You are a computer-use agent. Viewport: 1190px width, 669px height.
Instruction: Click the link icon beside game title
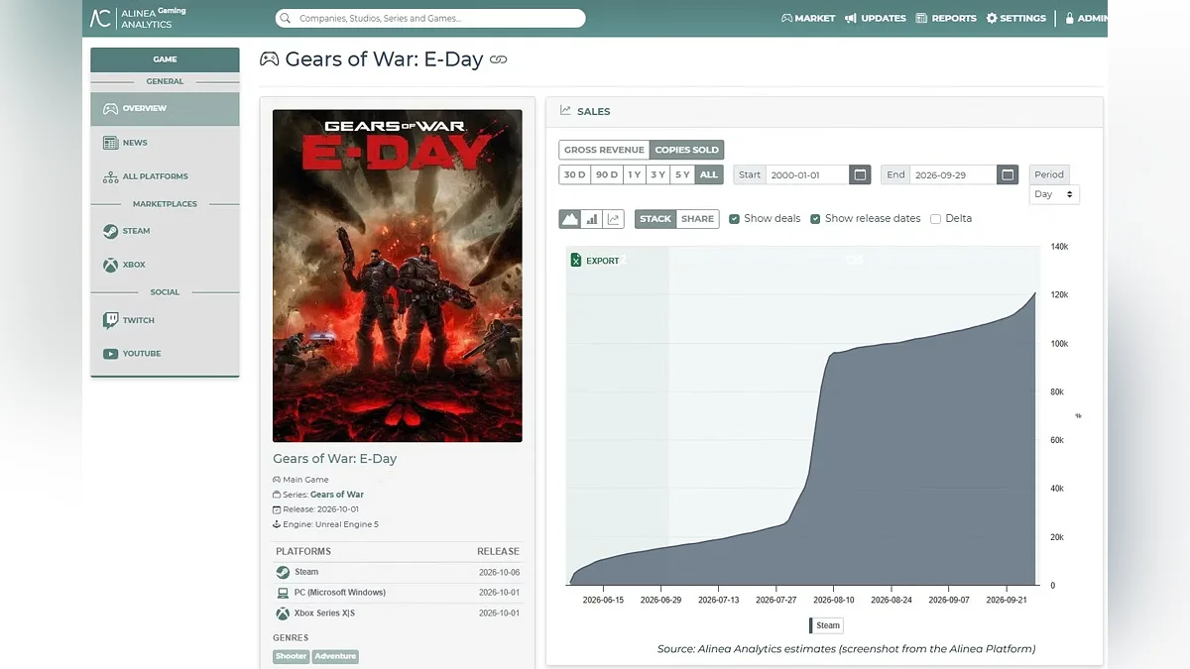pos(499,59)
